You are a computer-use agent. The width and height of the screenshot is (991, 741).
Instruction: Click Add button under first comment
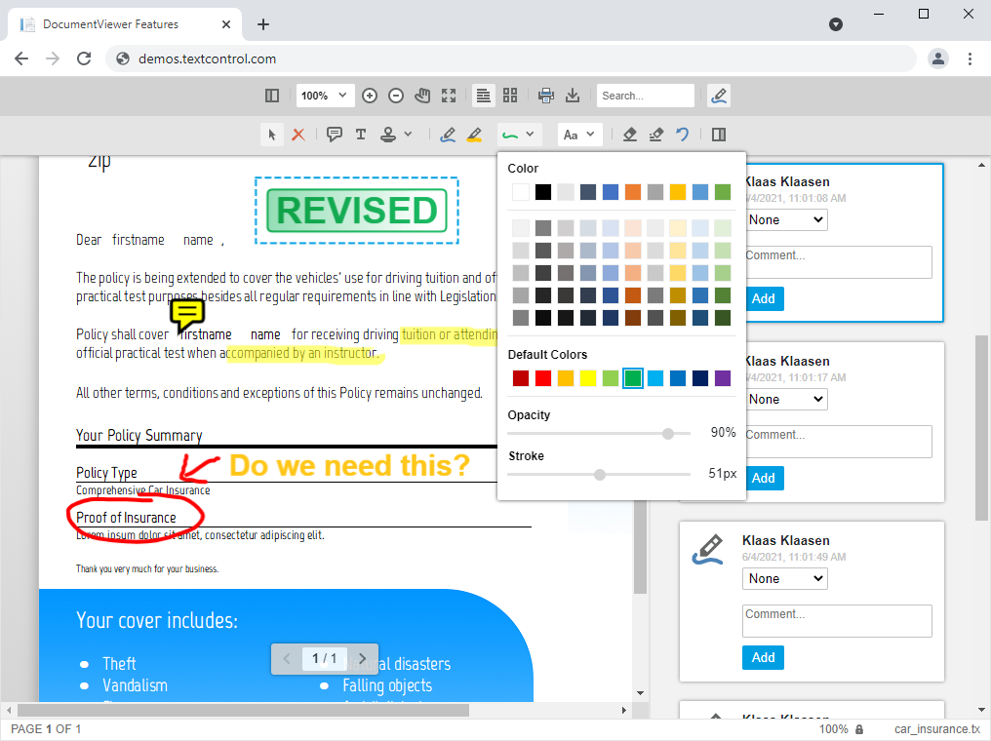[x=763, y=298]
